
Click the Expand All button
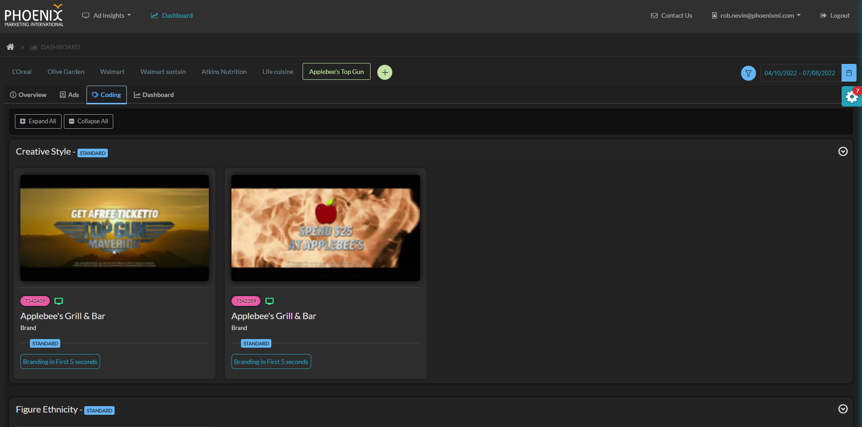coord(38,121)
